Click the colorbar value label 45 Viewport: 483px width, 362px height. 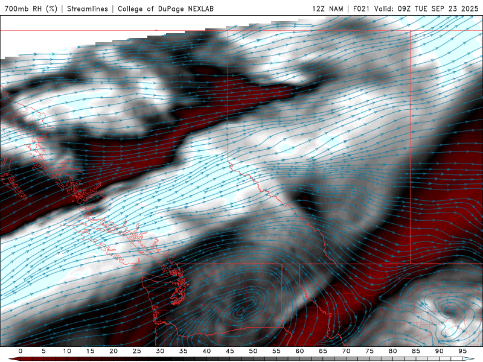pos(230,351)
